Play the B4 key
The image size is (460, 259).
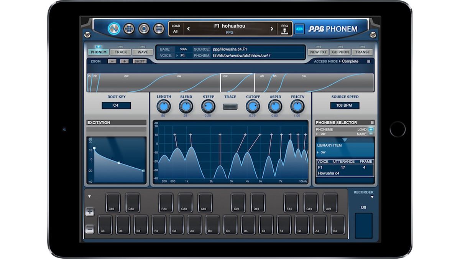338,225
